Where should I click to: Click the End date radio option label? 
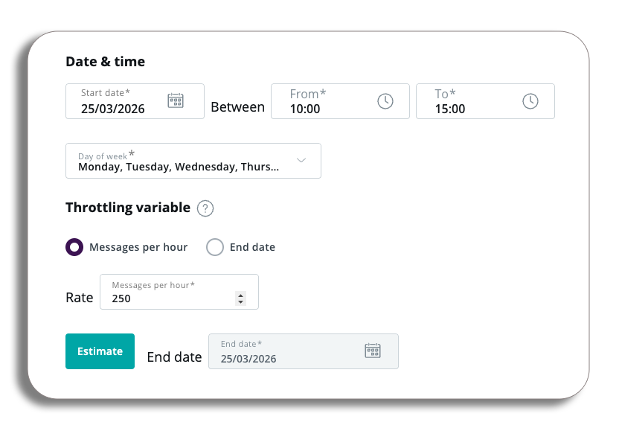253,247
